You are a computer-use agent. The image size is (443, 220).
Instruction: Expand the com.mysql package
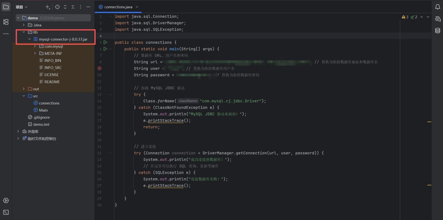[x=35, y=46]
